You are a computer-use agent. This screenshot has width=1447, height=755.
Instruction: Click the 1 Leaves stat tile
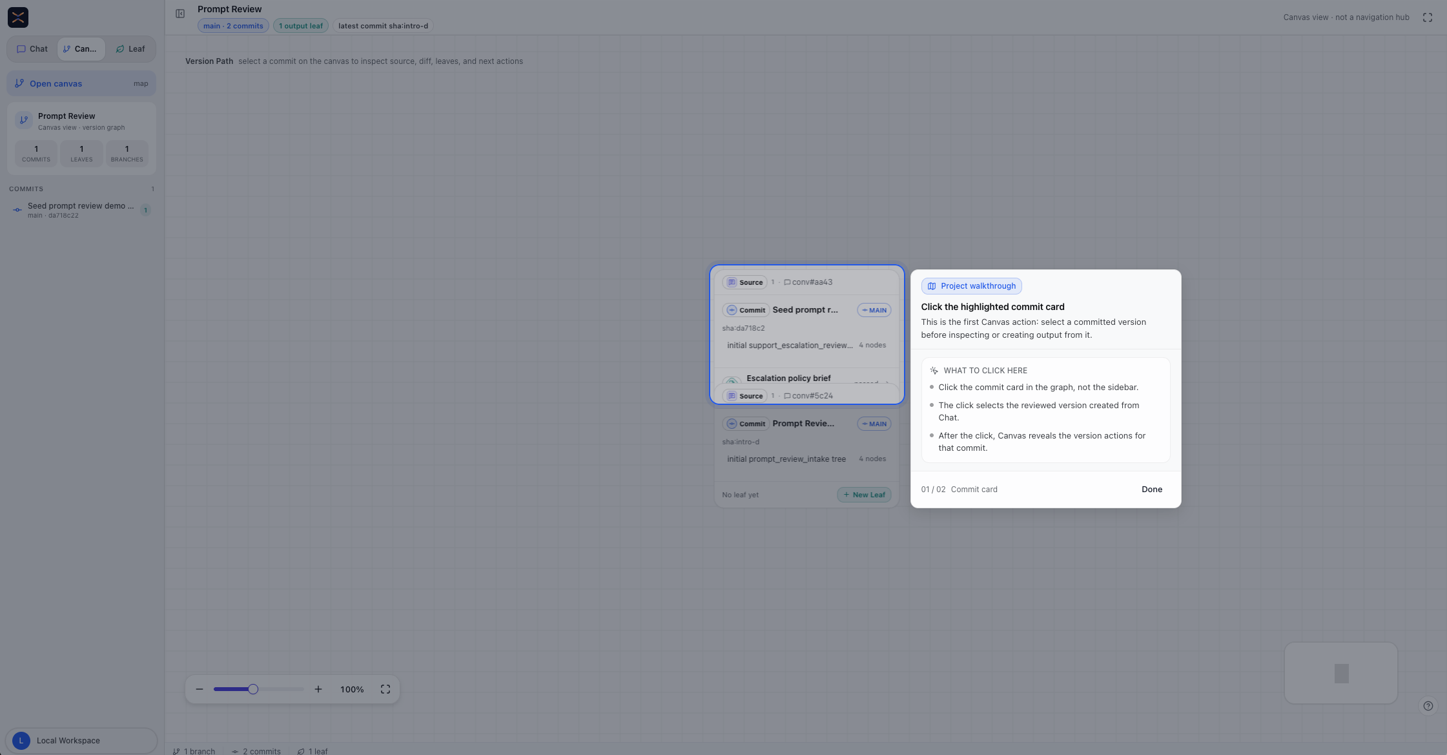(81, 153)
